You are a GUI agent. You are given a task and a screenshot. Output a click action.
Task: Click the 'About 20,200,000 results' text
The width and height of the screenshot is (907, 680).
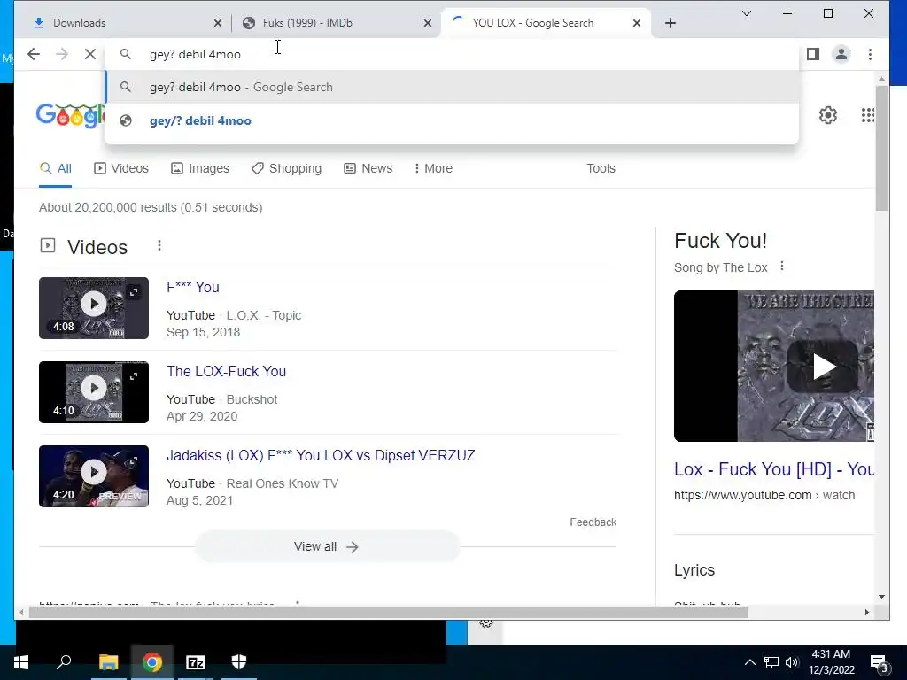tap(151, 207)
